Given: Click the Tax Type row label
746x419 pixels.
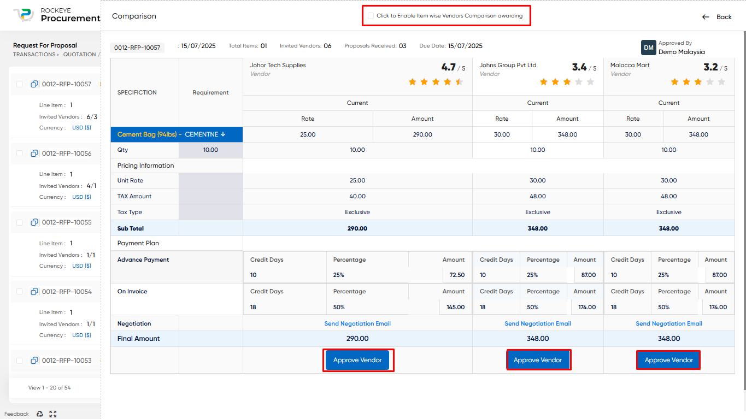Looking at the screenshot, I should [x=130, y=212].
